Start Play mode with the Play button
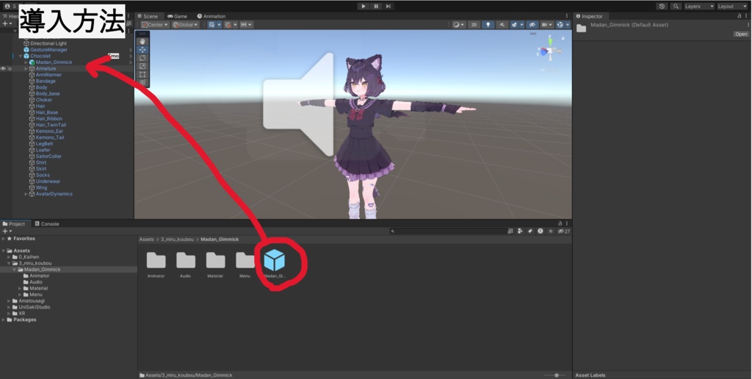This screenshot has height=379, width=752. point(363,6)
